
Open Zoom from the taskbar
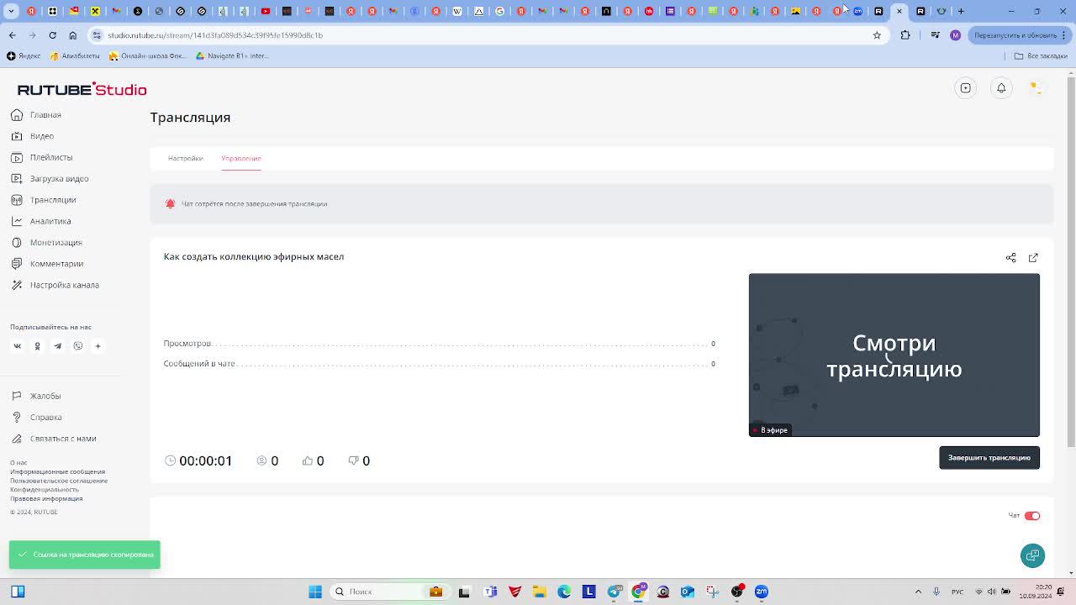762,592
